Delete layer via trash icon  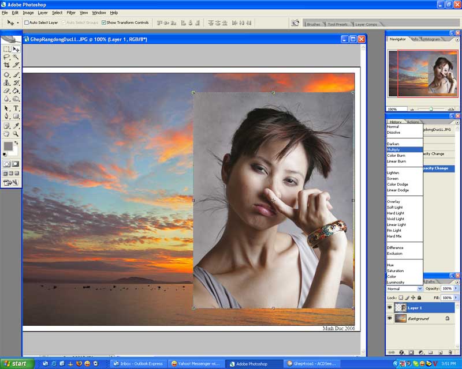click(450, 352)
